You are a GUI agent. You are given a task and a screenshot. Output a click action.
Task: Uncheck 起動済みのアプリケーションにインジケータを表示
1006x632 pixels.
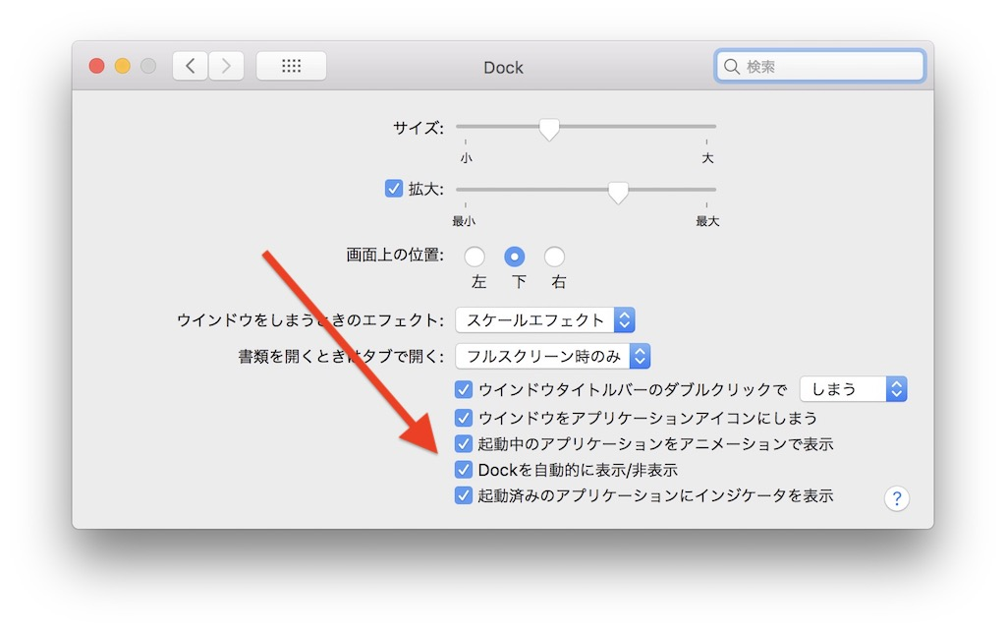(464, 496)
